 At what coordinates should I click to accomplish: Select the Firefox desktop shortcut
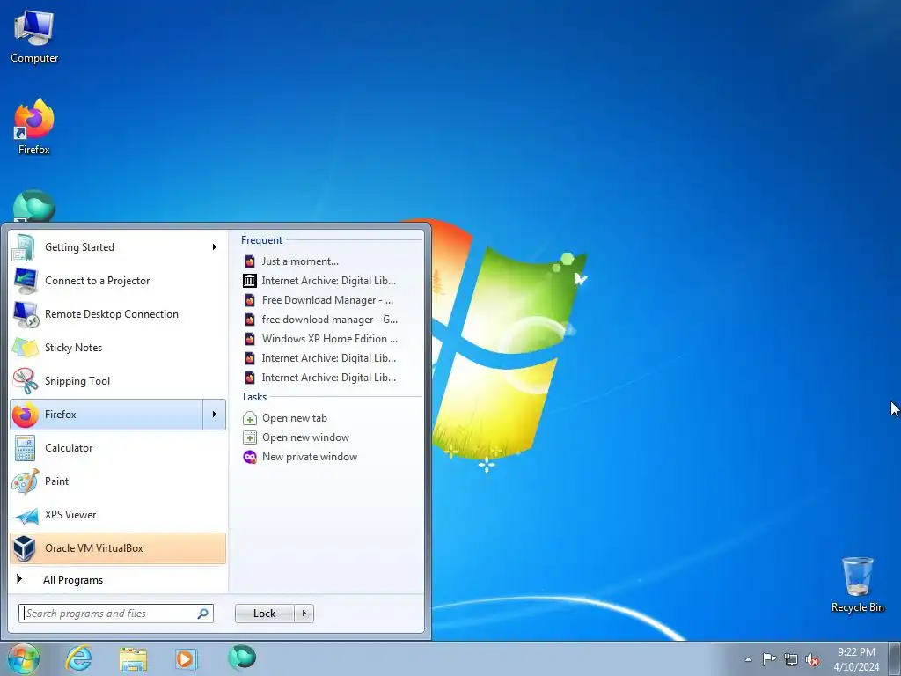[x=34, y=127]
